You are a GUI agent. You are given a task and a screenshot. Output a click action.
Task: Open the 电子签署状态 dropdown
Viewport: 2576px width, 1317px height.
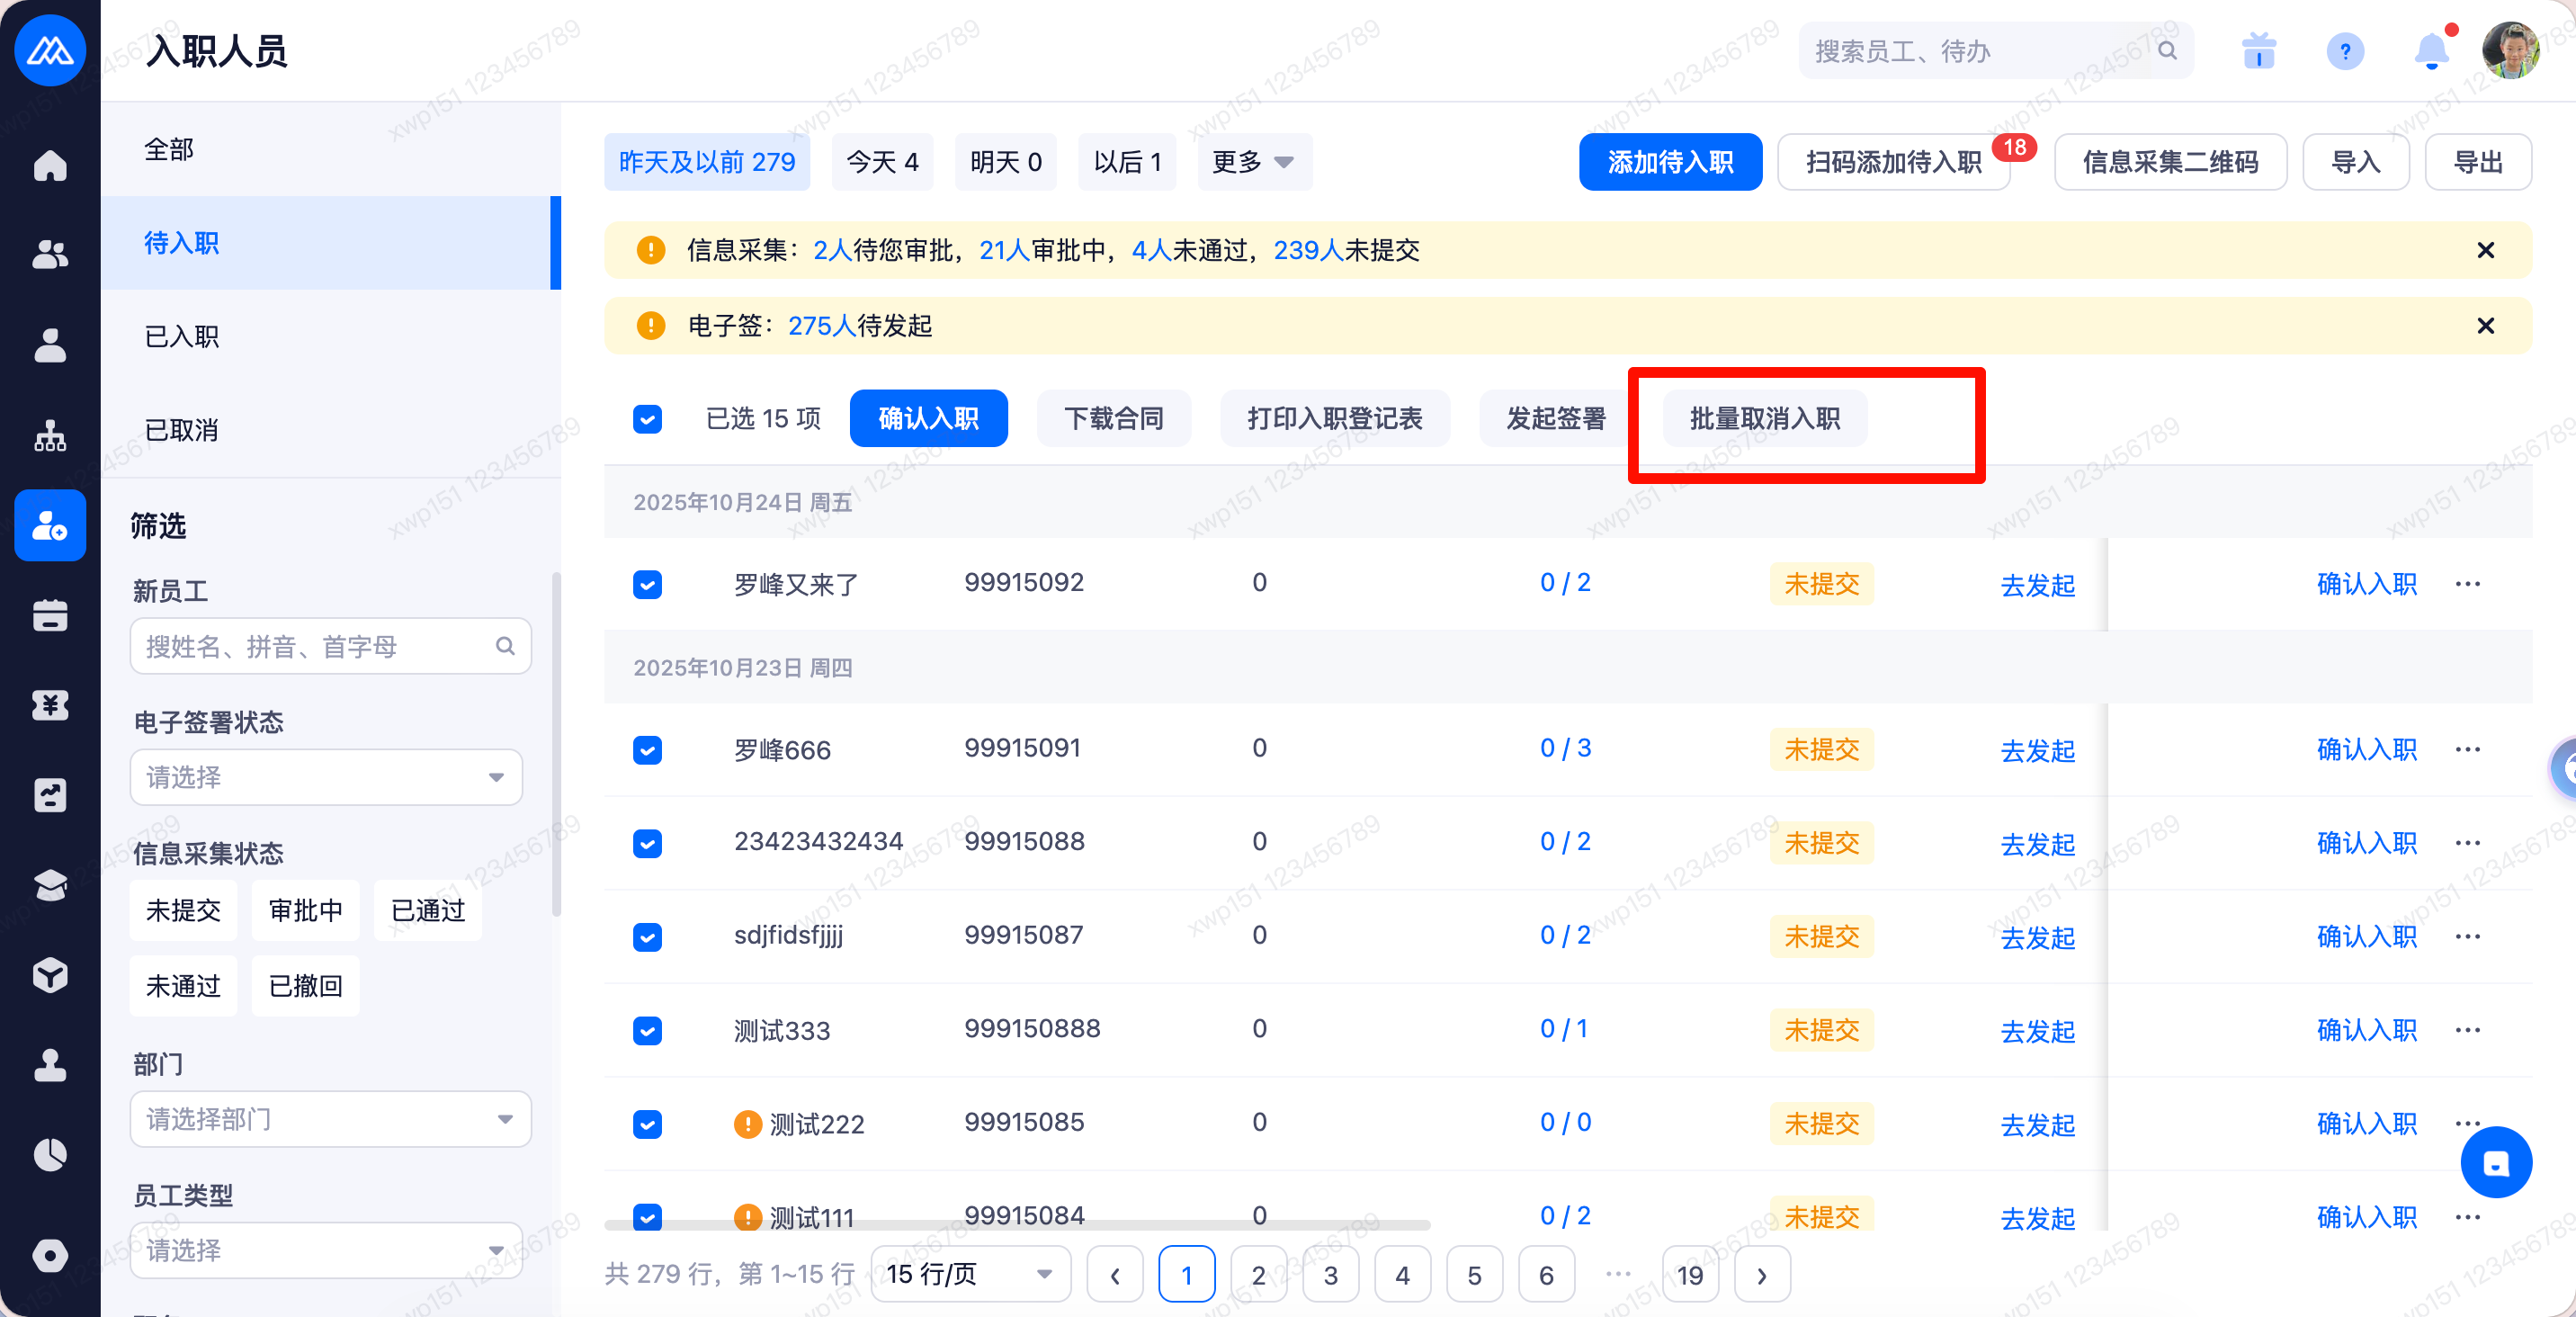point(326,777)
